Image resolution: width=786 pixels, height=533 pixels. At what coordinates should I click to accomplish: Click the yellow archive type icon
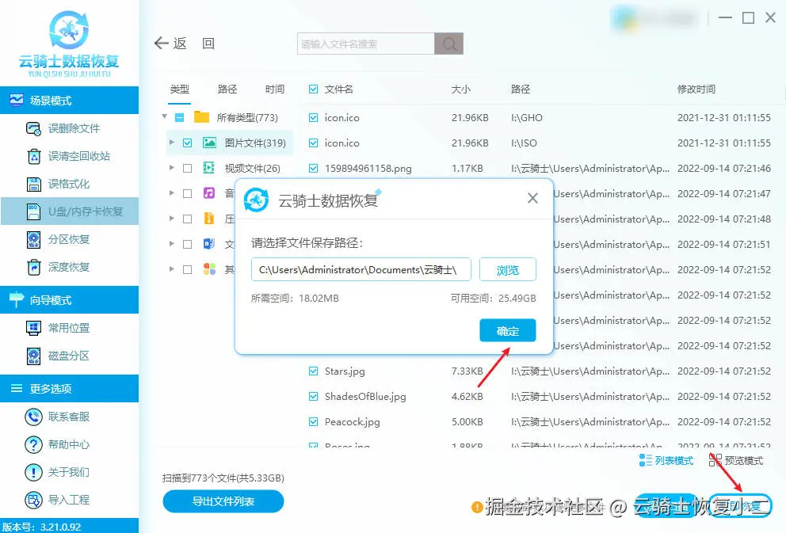pos(209,219)
